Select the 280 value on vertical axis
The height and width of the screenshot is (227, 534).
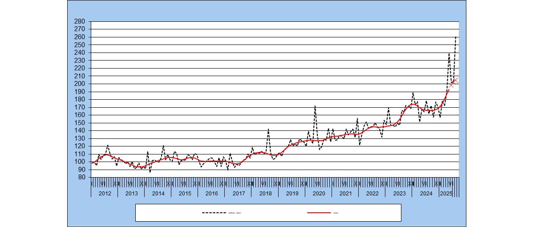(80, 21)
